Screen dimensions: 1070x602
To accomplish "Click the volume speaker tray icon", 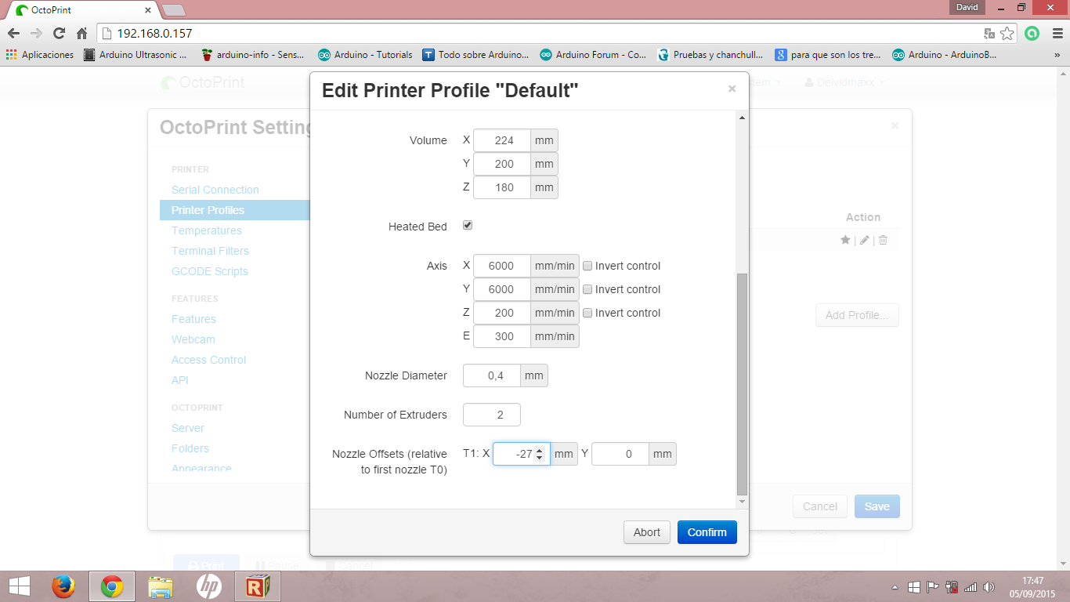I will coord(989,586).
